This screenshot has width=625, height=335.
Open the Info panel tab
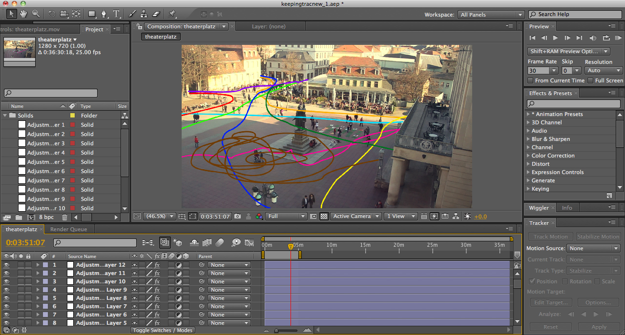click(x=566, y=208)
